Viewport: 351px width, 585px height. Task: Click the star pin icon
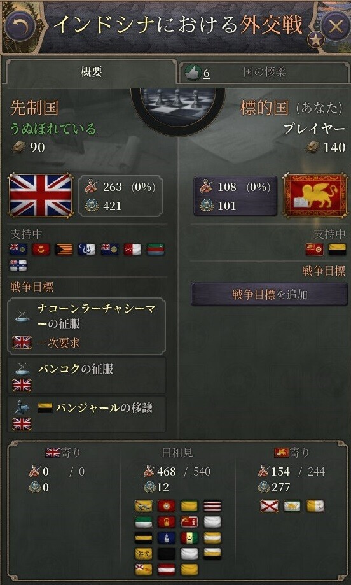point(317,40)
